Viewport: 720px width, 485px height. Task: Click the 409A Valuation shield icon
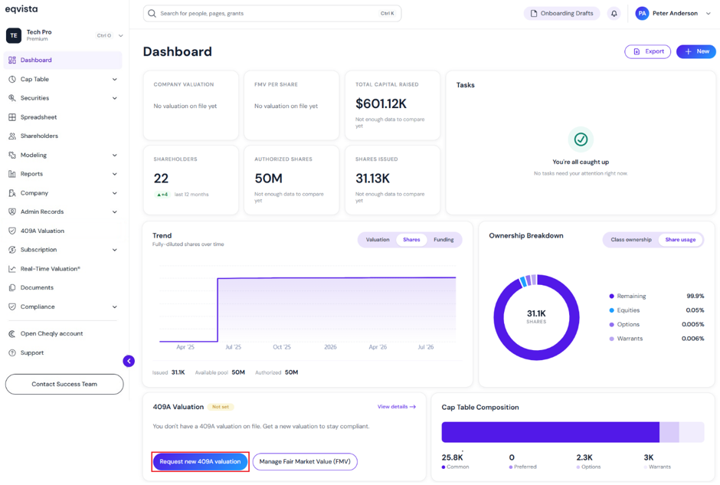click(12, 231)
